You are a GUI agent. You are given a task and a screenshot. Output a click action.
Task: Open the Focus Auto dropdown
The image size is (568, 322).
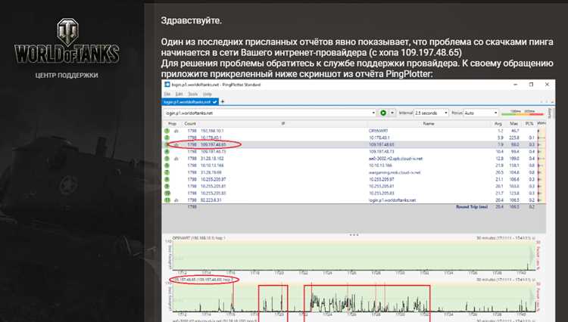click(481, 113)
